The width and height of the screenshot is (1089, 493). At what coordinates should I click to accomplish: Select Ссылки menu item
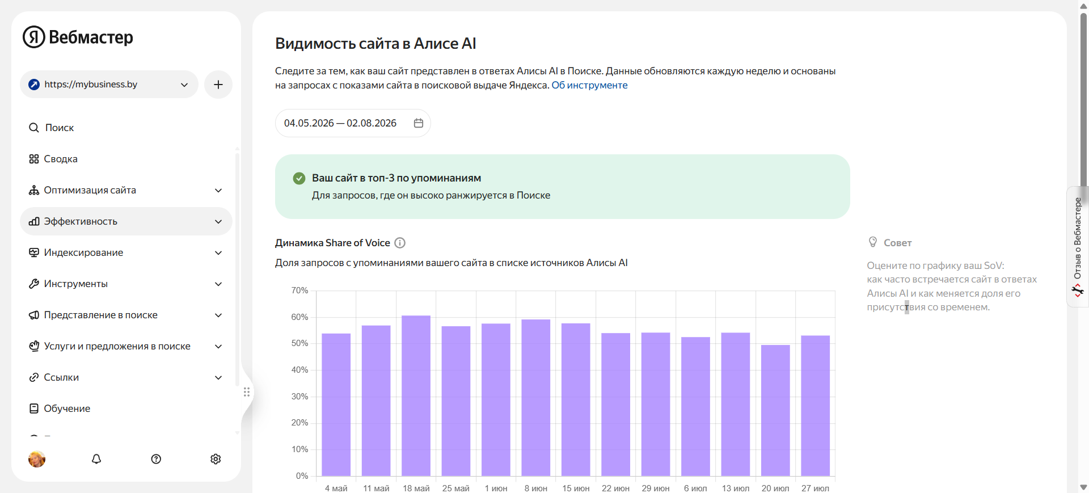point(126,377)
